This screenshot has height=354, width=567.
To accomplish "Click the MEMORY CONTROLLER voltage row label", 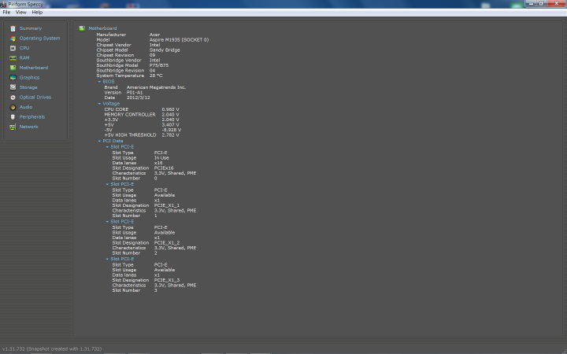I will point(130,115).
